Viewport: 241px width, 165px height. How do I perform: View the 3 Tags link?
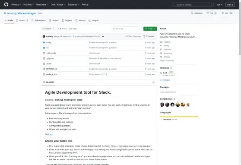[73, 29]
